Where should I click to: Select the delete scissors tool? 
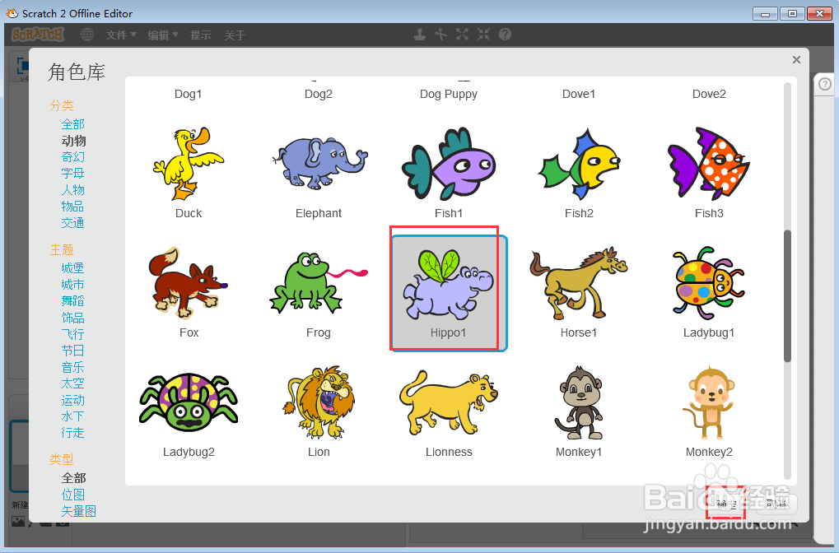[440, 35]
